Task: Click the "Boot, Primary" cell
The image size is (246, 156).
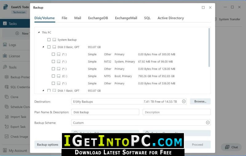Action: coord(123,76)
